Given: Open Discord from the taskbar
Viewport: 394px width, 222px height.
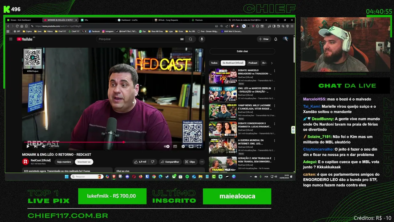Looking at the screenshot, I should tap(127, 177).
